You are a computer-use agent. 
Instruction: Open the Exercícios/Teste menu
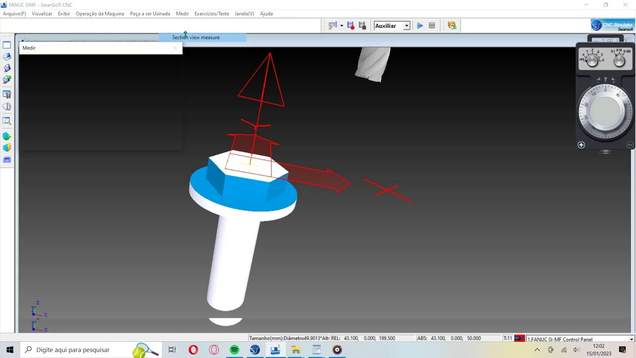pyautogui.click(x=212, y=13)
